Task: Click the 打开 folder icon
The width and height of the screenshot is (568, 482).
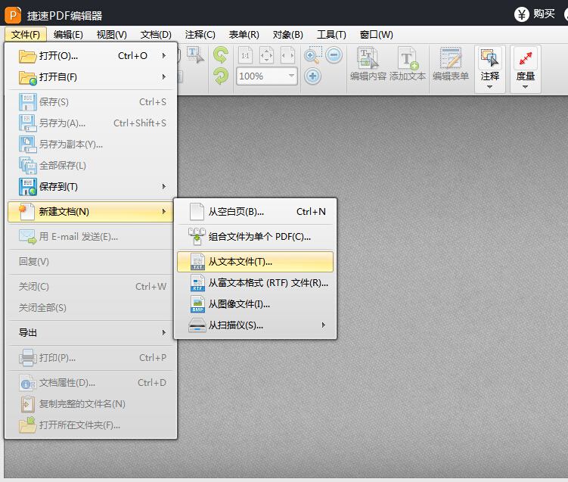Action: (x=27, y=56)
